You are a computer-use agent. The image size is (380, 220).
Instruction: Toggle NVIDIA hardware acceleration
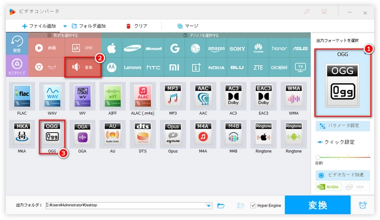[x=328, y=186]
